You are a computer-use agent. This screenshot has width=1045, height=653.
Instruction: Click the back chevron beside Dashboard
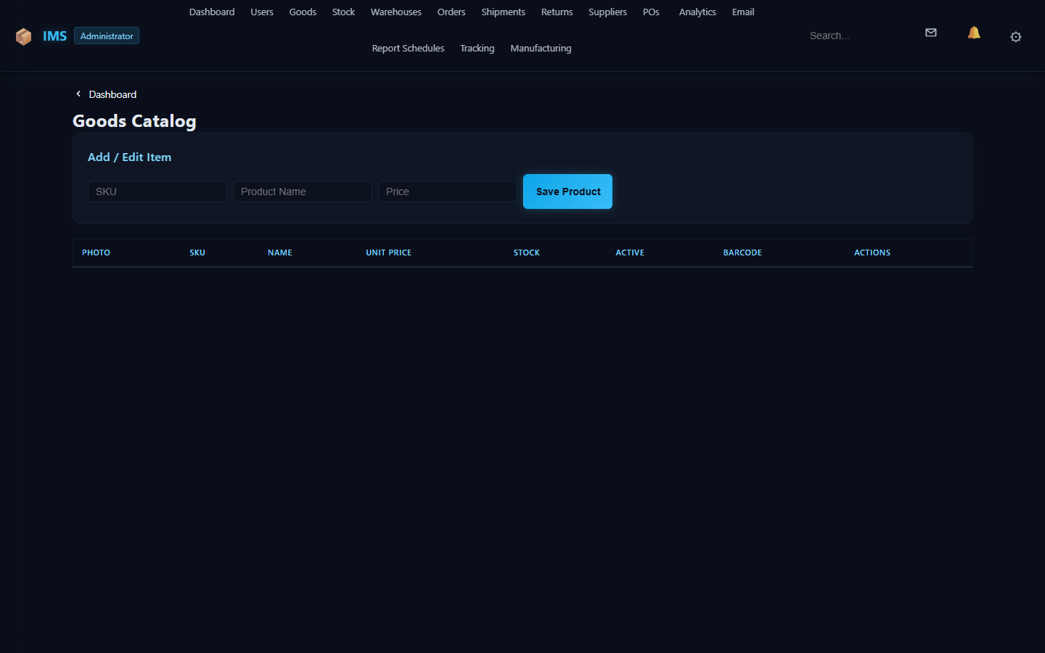point(78,94)
